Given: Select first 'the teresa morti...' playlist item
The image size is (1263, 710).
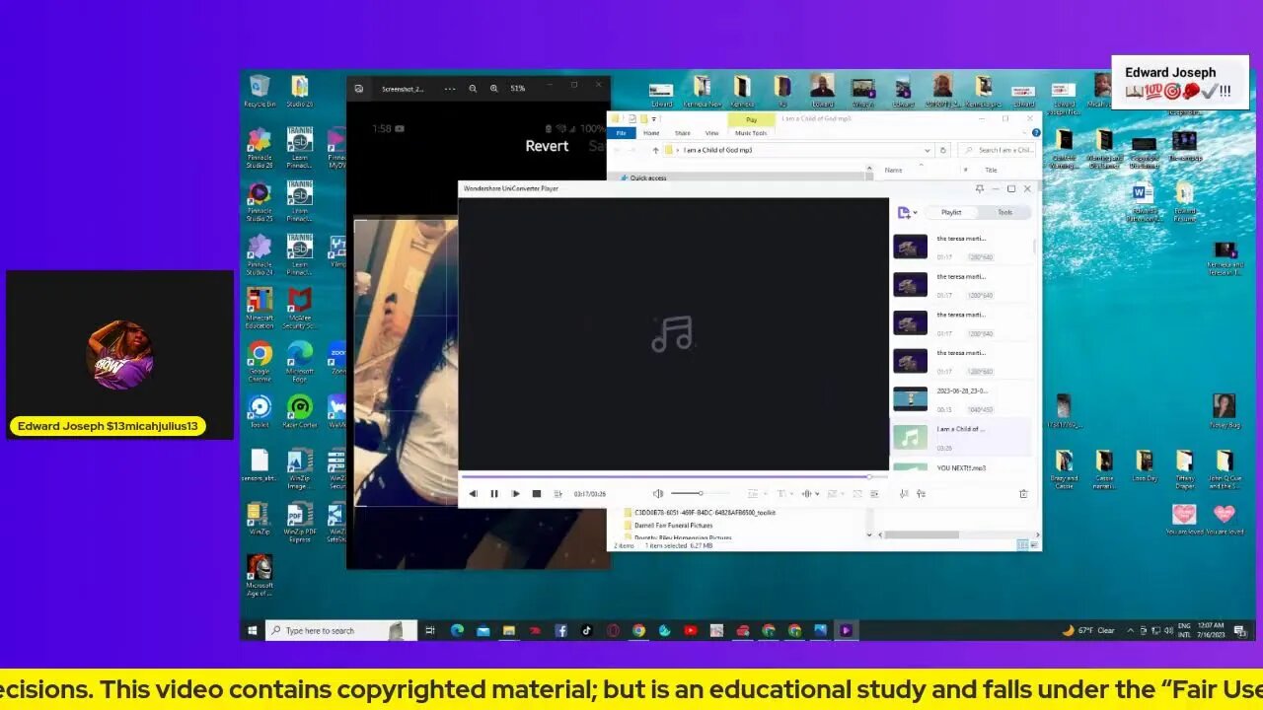Looking at the screenshot, I should coord(962,247).
